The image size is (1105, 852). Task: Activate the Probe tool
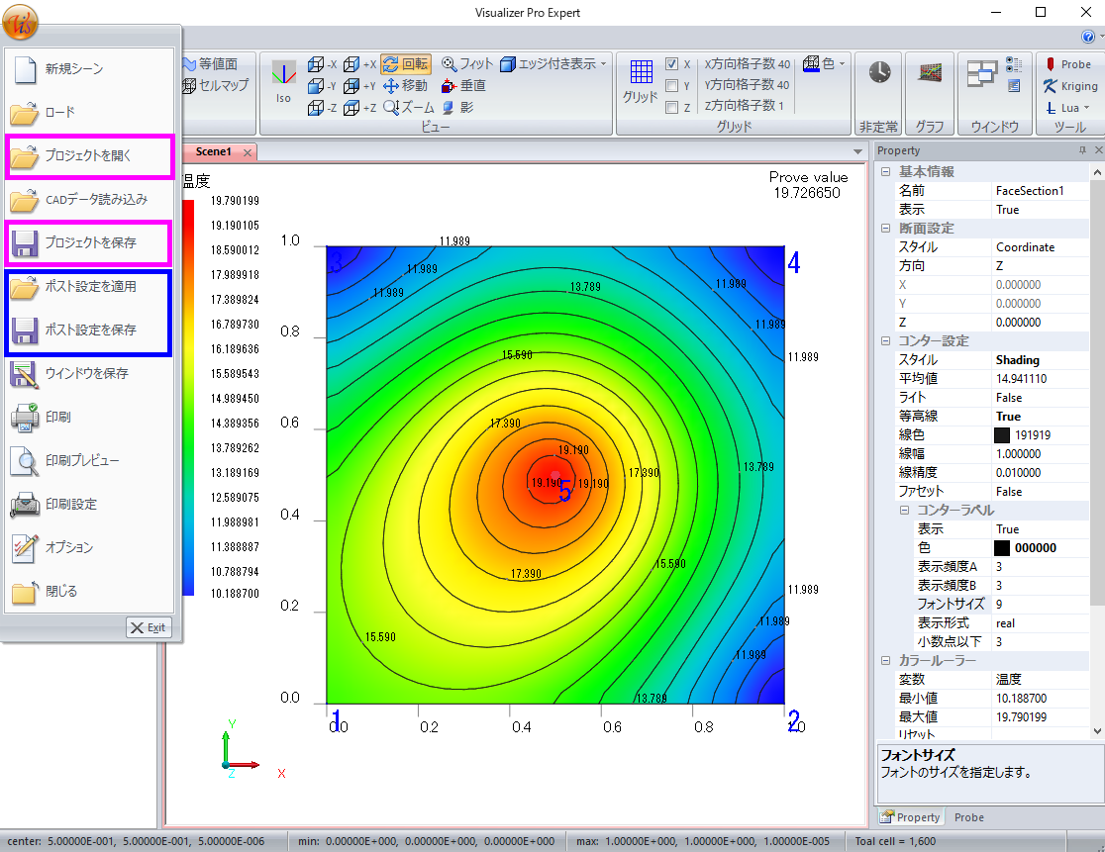coord(1067,64)
